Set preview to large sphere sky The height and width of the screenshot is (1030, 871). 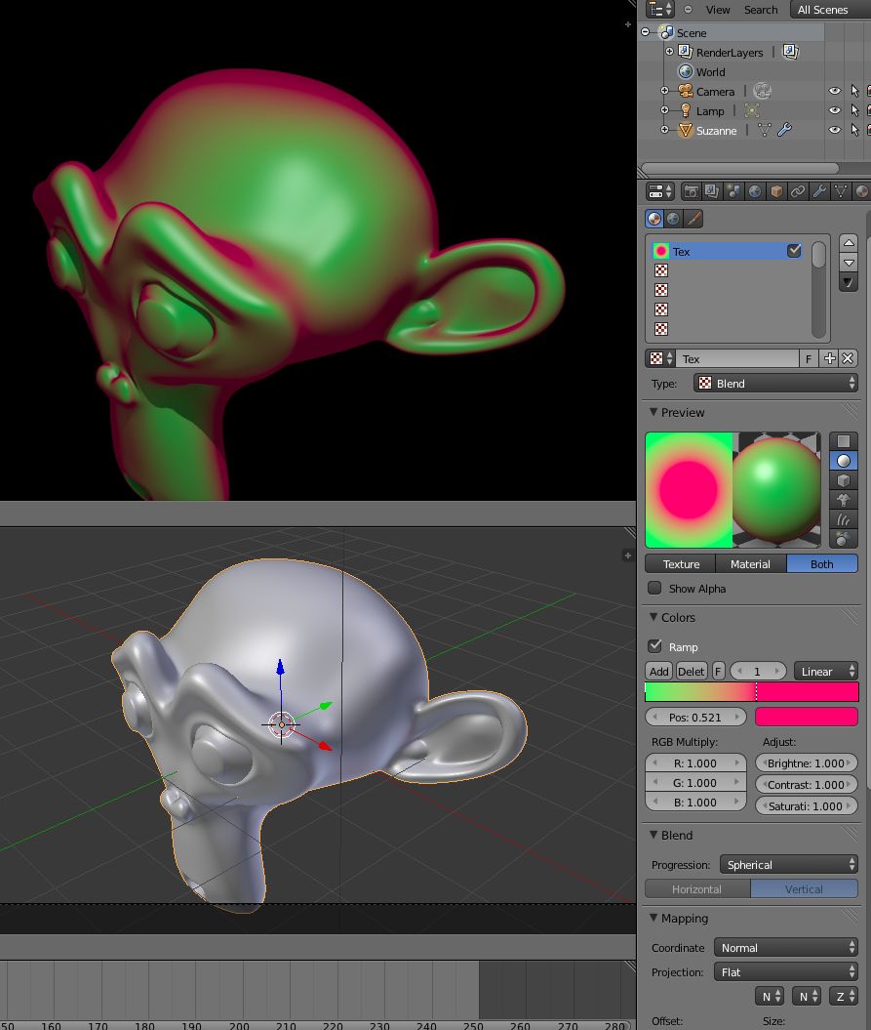(844, 539)
